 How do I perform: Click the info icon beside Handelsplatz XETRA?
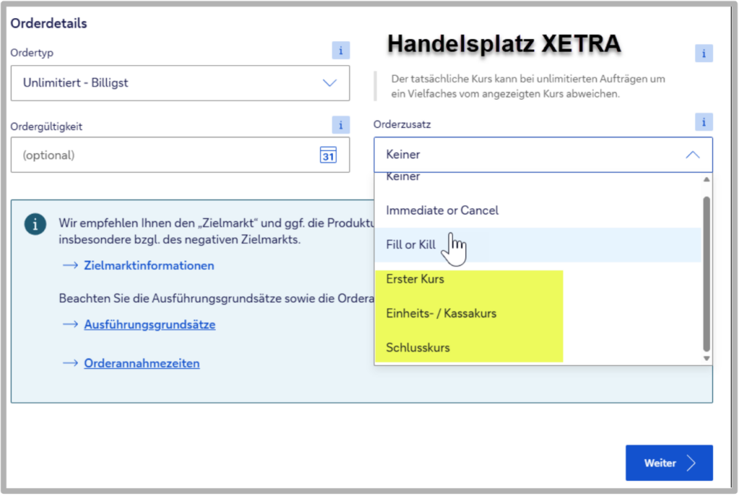coord(703,53)
